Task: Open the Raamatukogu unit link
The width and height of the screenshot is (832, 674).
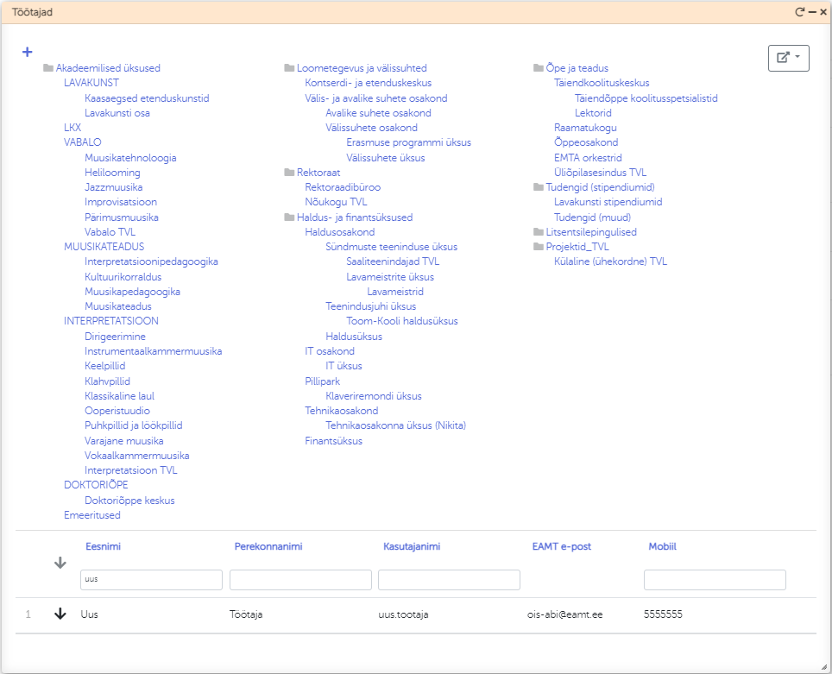Action: [x=585, y=128]
